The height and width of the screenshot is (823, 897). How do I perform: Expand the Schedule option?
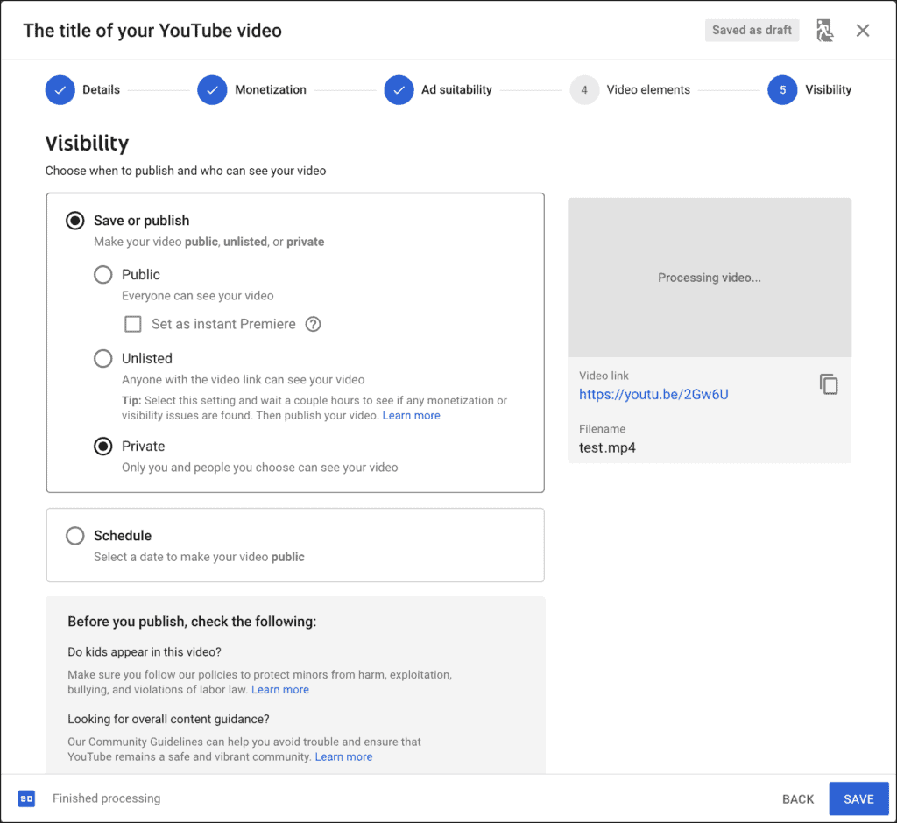point(75,536)
